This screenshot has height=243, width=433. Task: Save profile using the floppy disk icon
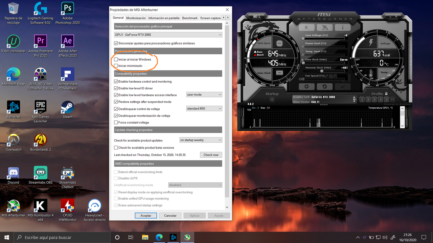click(x=392, y=100)
